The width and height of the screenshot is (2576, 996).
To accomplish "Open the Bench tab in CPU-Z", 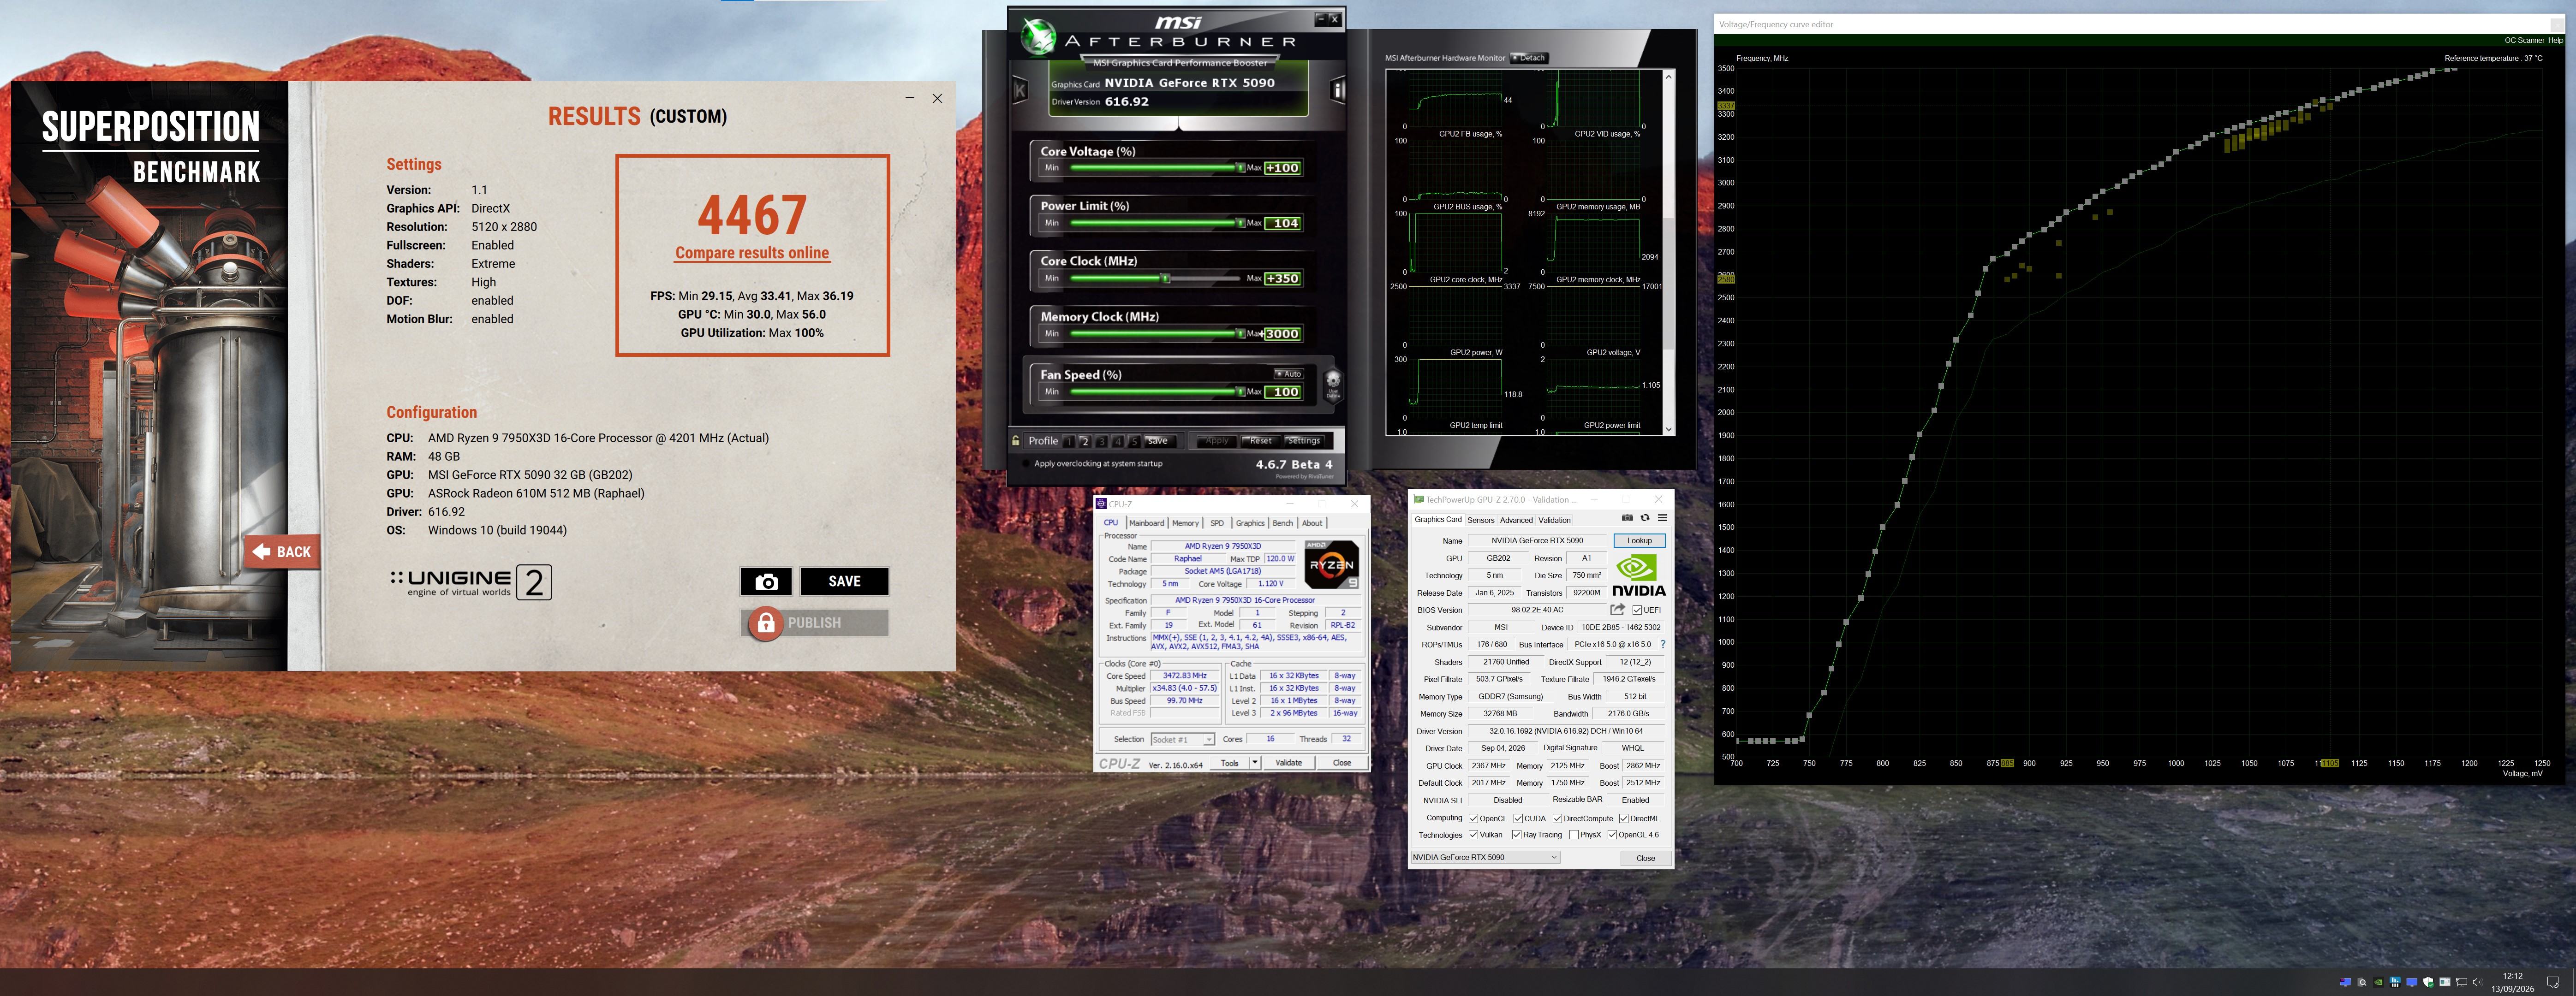I will click(1282, 523).
